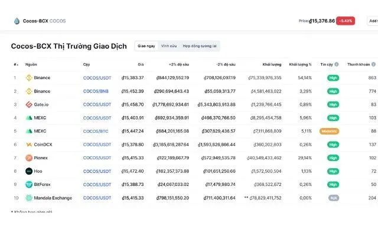Click the +2% độ sâu column header
The width and height of the screenshot is (378, 236).
tap(179, 64)
